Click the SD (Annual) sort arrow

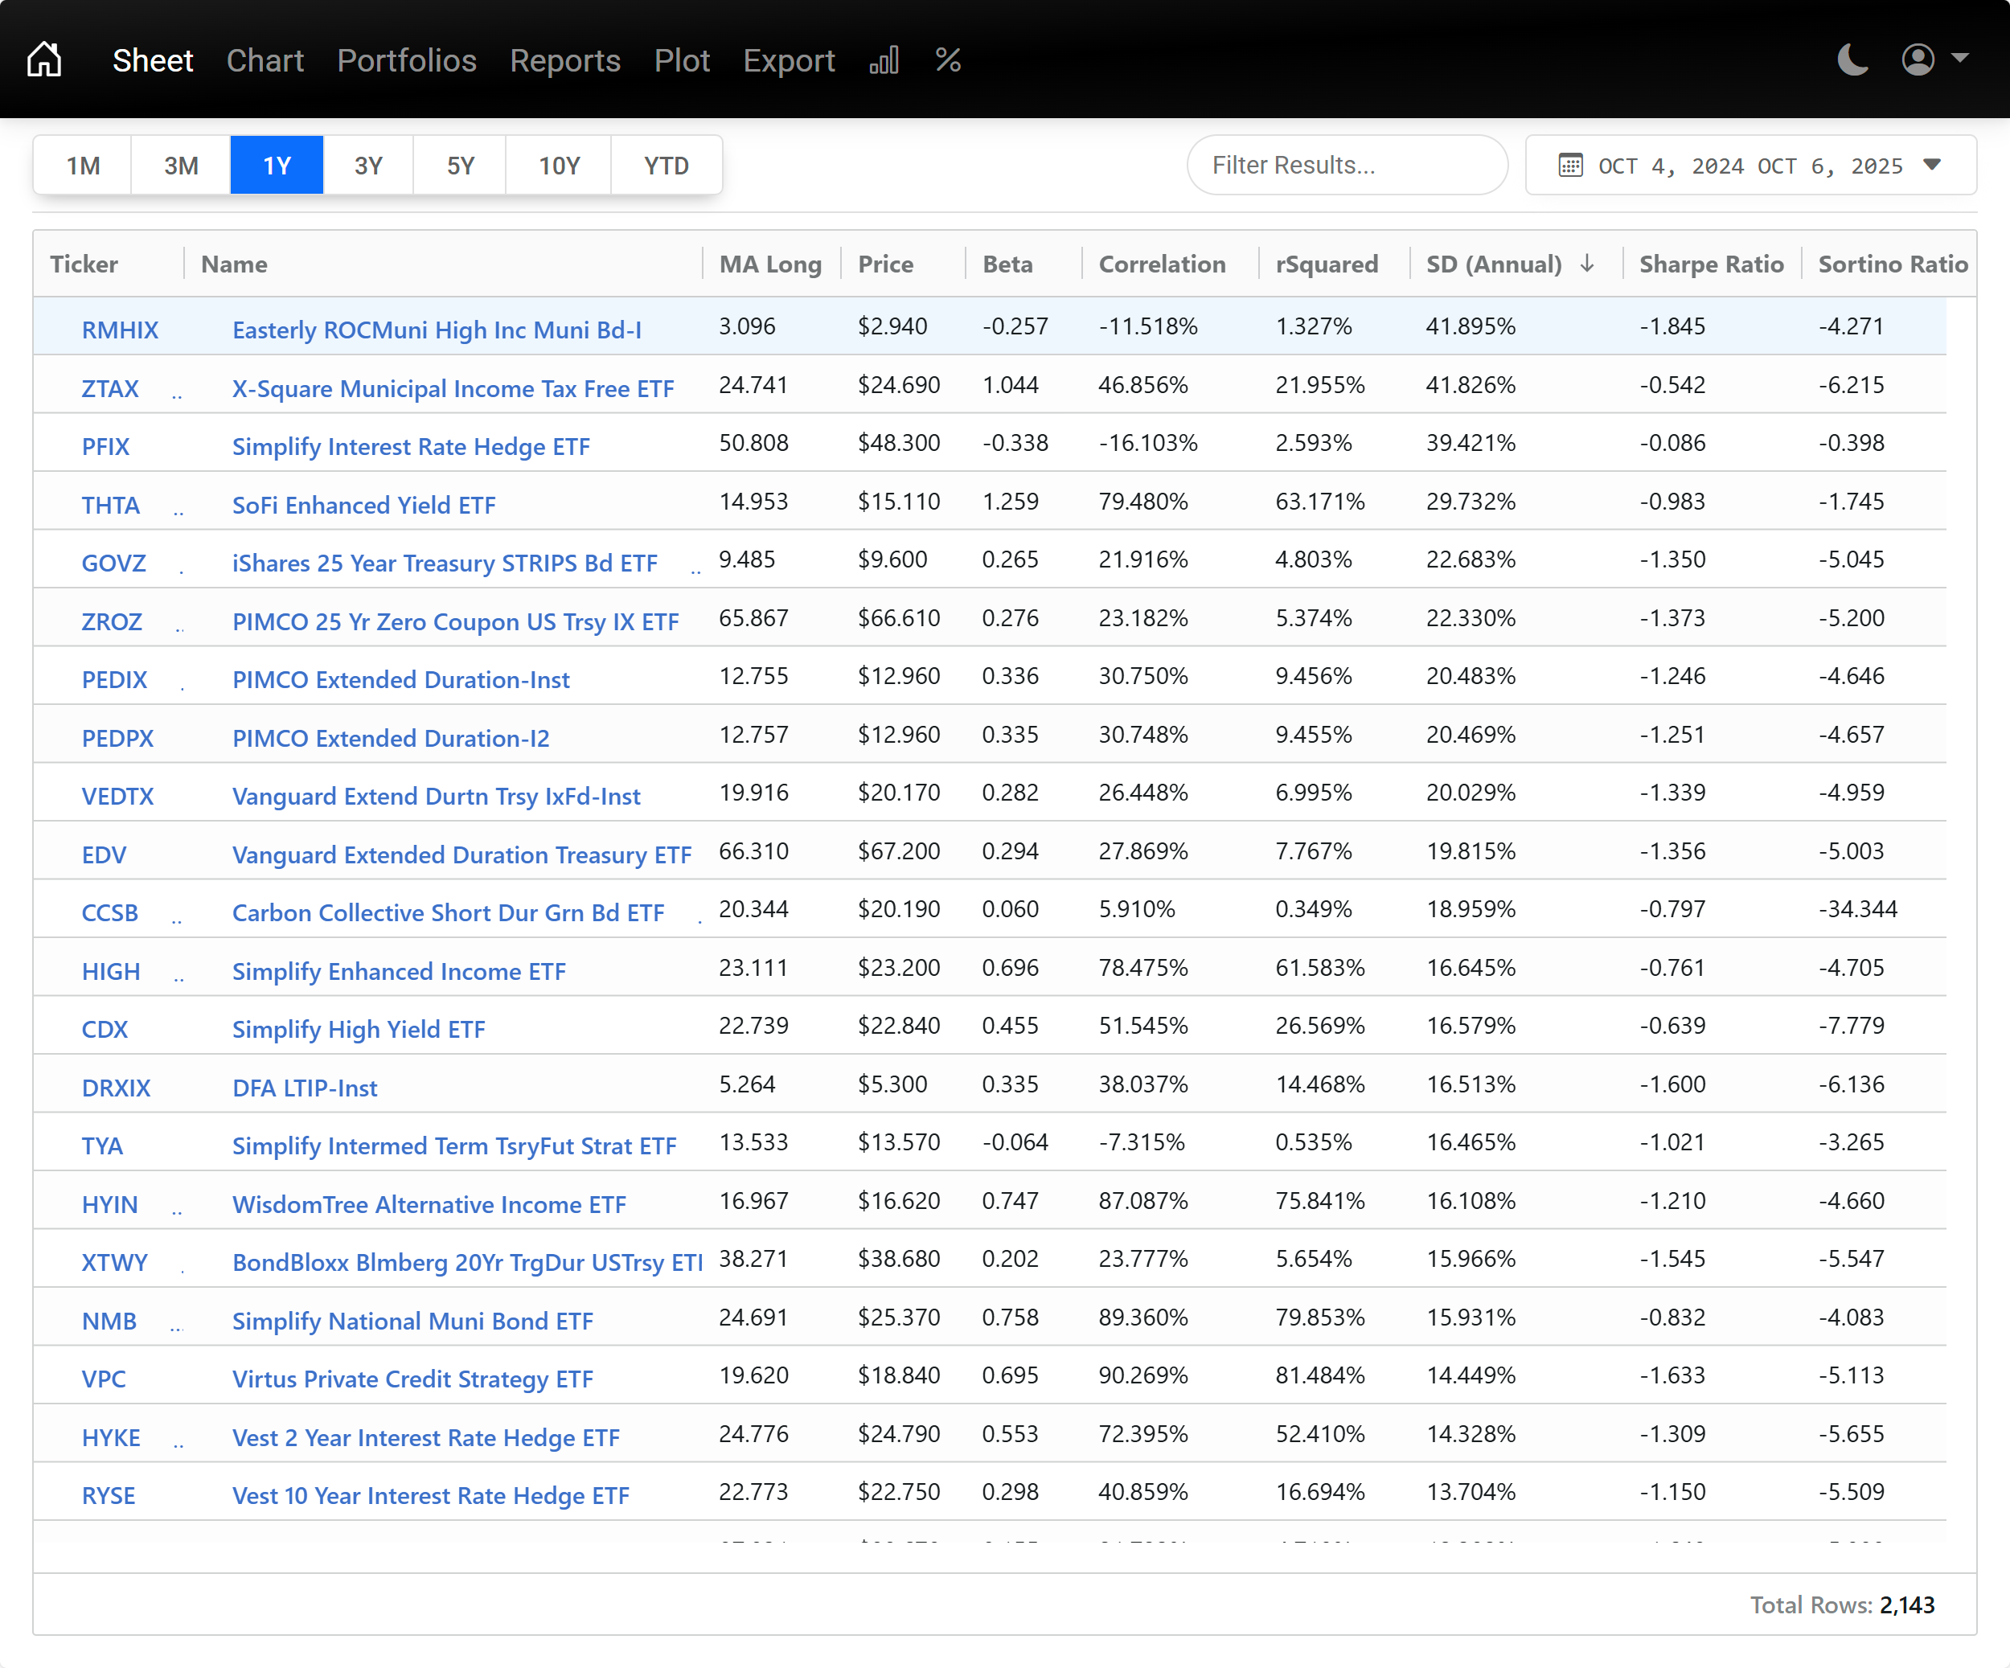tap(1587, 263)
